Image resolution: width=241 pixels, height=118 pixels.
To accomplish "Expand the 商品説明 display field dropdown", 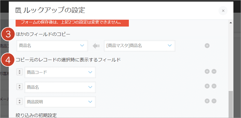I will pyautogui.click(x=60, y=102).
